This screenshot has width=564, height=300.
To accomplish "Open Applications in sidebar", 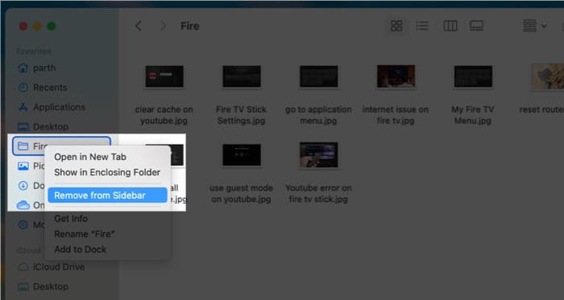I will (x=52, y=107).
